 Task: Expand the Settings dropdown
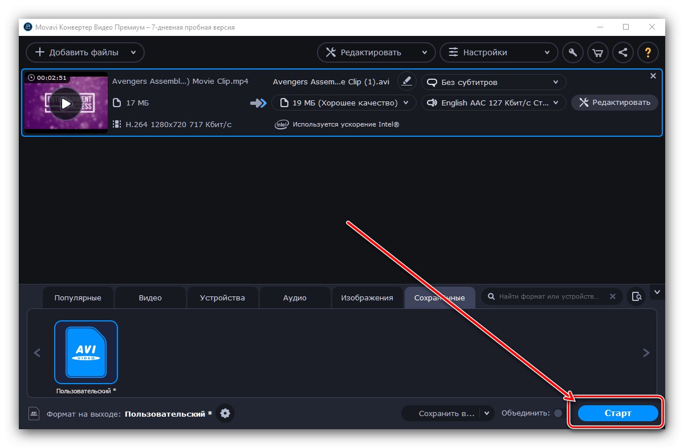pyautogui.click(x=547, y=52)
